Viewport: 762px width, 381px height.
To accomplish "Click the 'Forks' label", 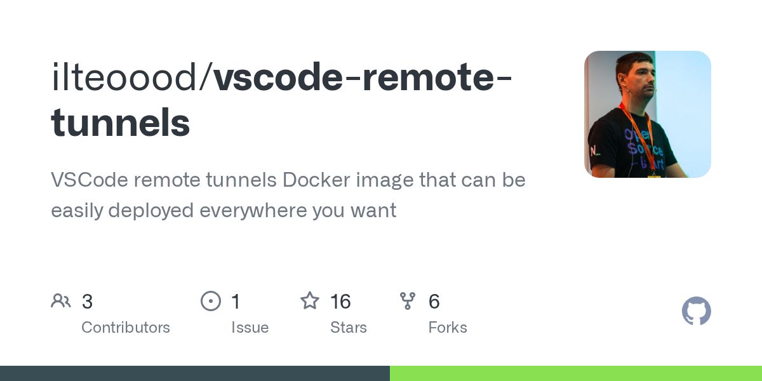I will point(448,328).
